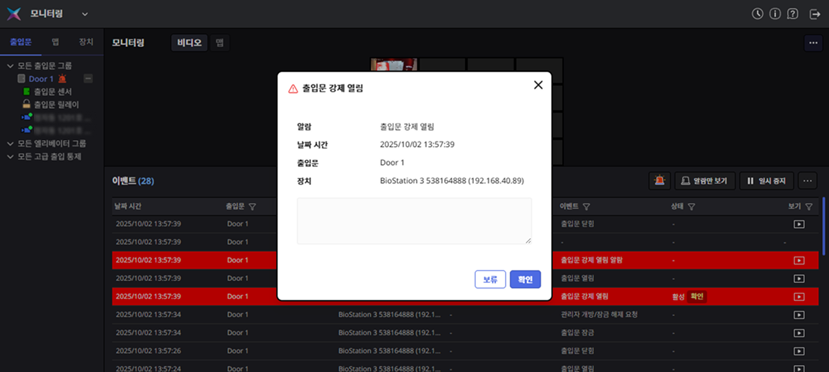Click the info icon in the header

click(x=775, y=14)
